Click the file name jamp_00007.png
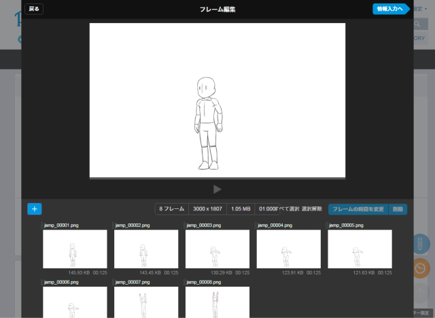Viewport: 435px width, 318px height. (133, 282)
